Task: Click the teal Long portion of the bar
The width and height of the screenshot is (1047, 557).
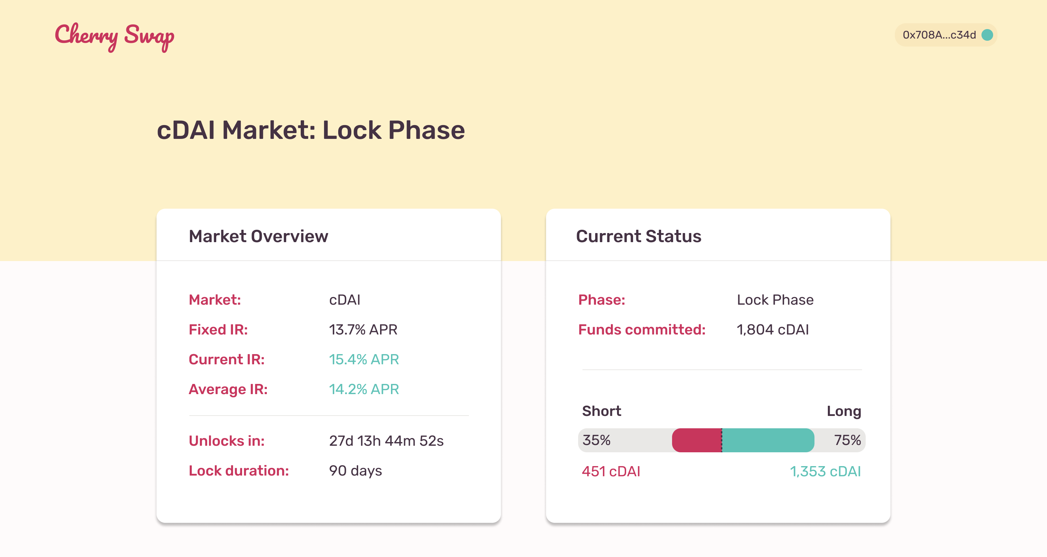Action: click(x=768, y=440)
